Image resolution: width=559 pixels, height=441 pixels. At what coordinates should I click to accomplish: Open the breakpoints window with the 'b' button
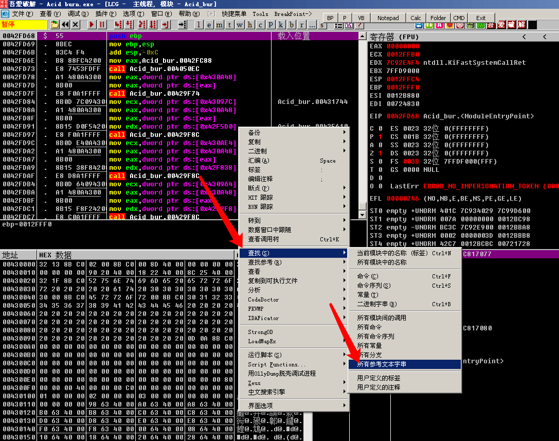pos(292,25)
